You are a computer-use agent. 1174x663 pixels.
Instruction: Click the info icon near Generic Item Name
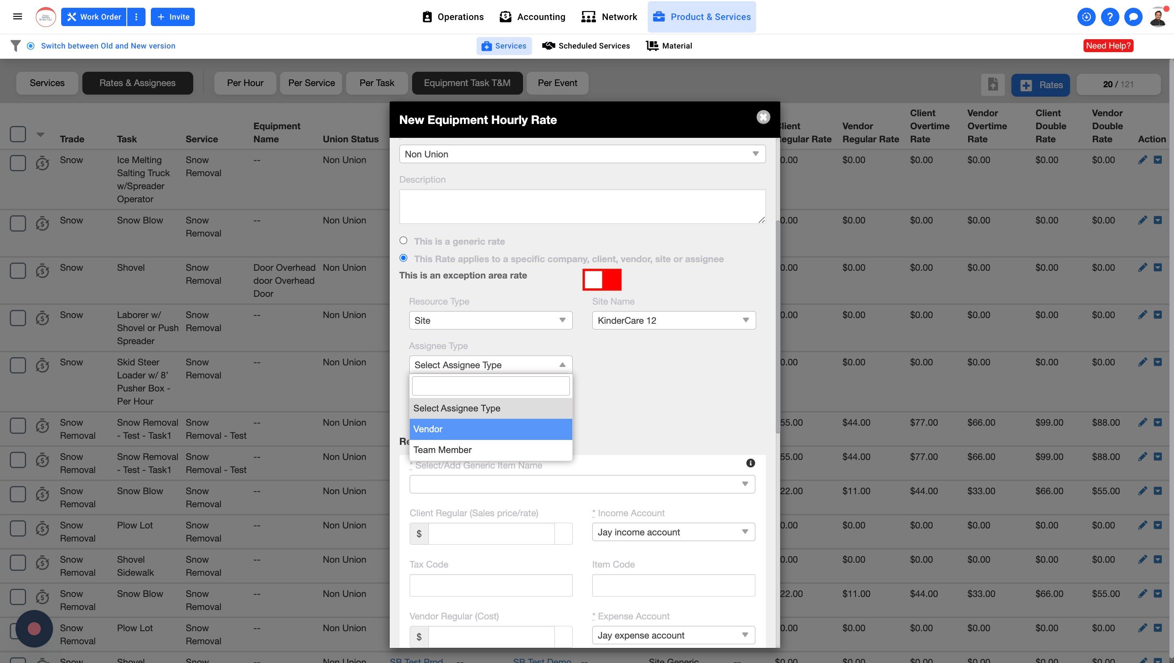(x=750, y=463)
